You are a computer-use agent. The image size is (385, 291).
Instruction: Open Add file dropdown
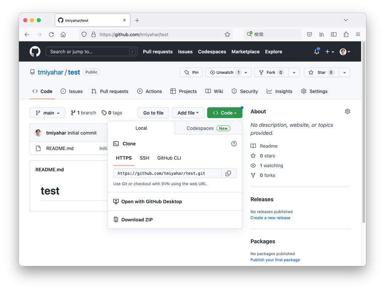click(x=188, y=113)
